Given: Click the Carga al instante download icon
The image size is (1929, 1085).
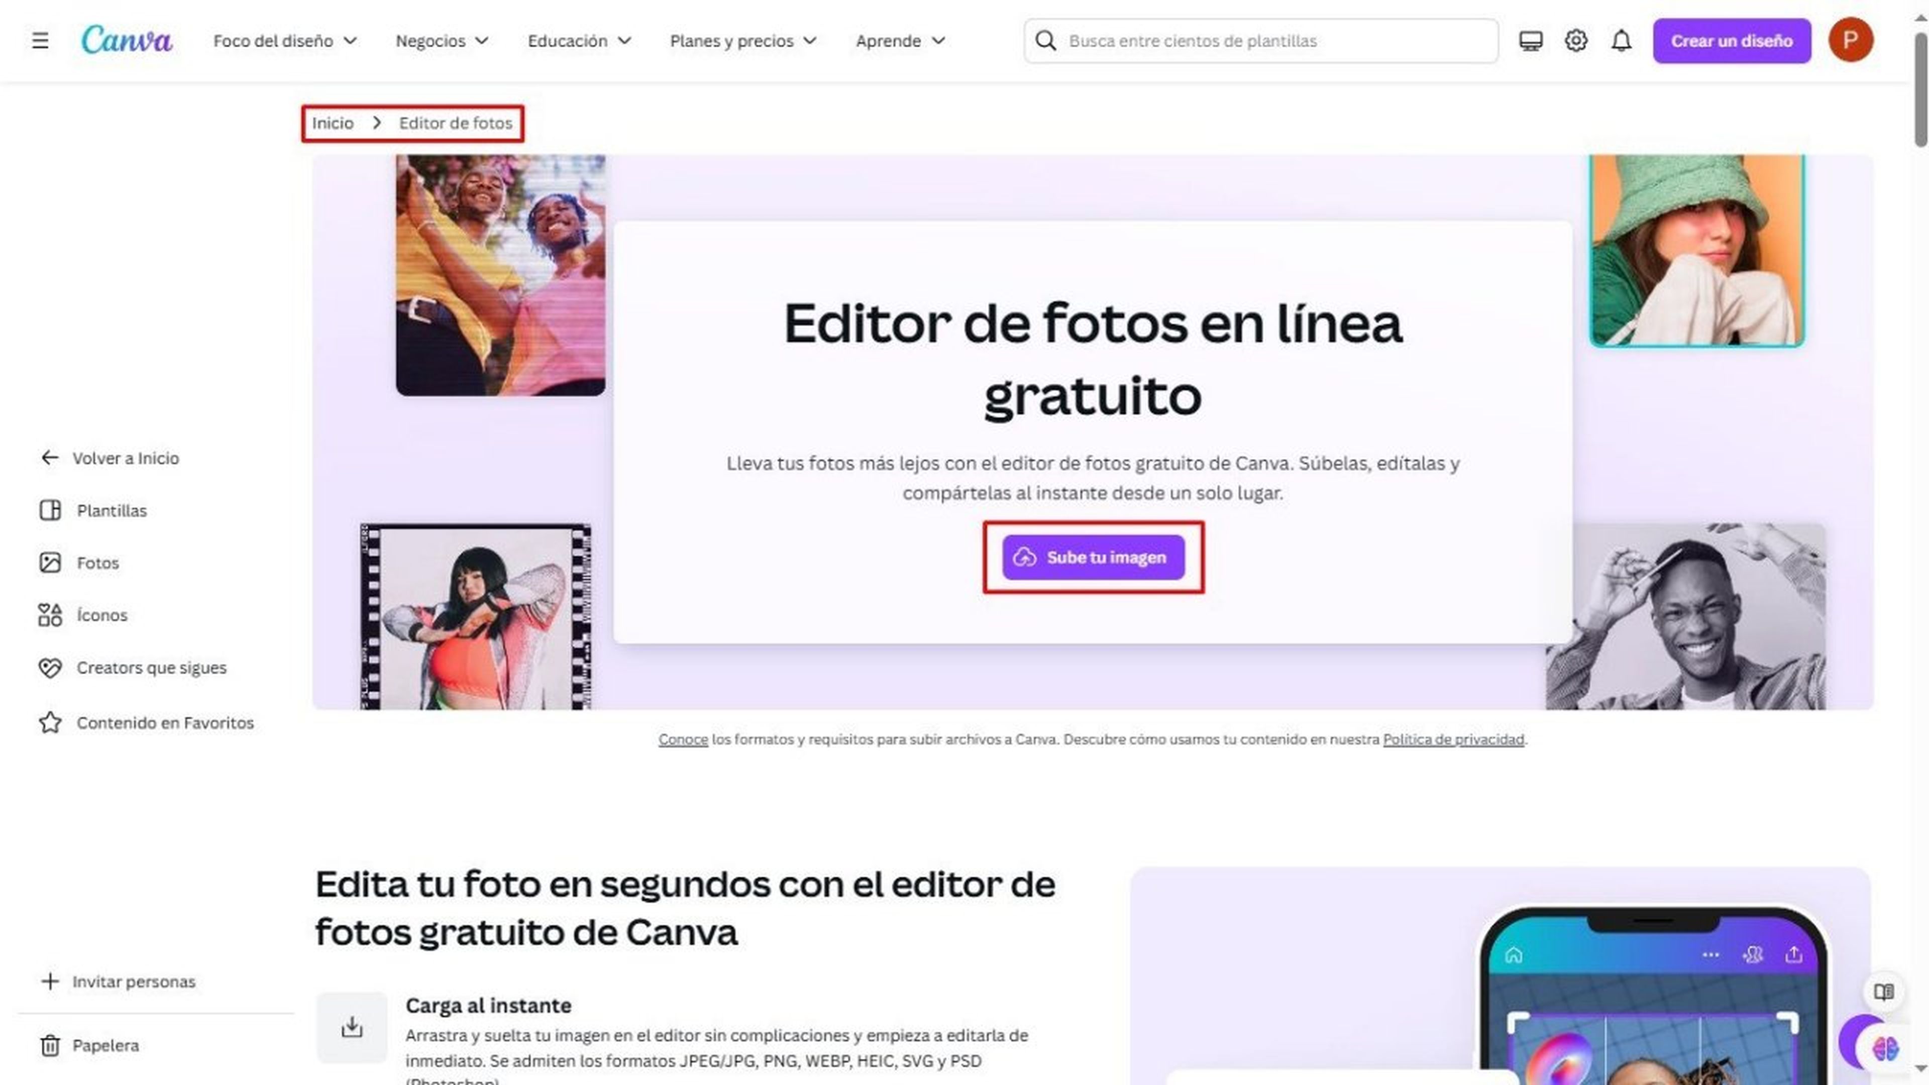Looking at the screenshot, I should [352, 1027].
